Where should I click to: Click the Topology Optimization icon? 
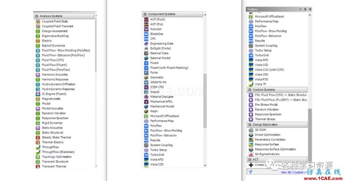click(x=38, y=157)
